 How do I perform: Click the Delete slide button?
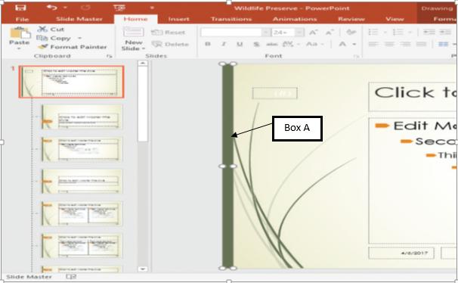point(170,44)
